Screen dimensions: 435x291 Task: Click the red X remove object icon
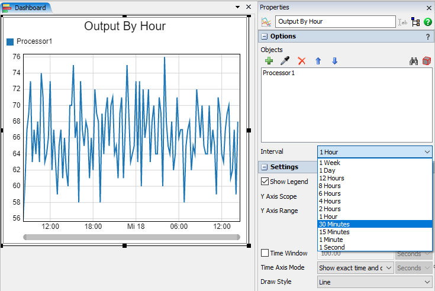(x=302, y=61)
